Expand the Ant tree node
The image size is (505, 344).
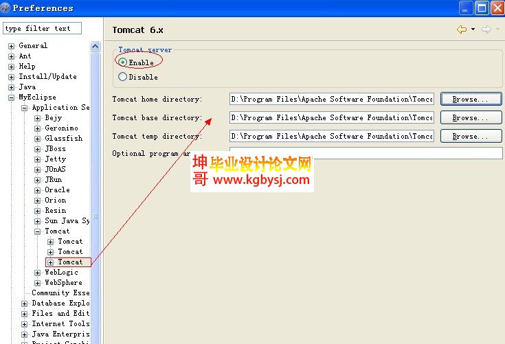click(x=11, y=56)
